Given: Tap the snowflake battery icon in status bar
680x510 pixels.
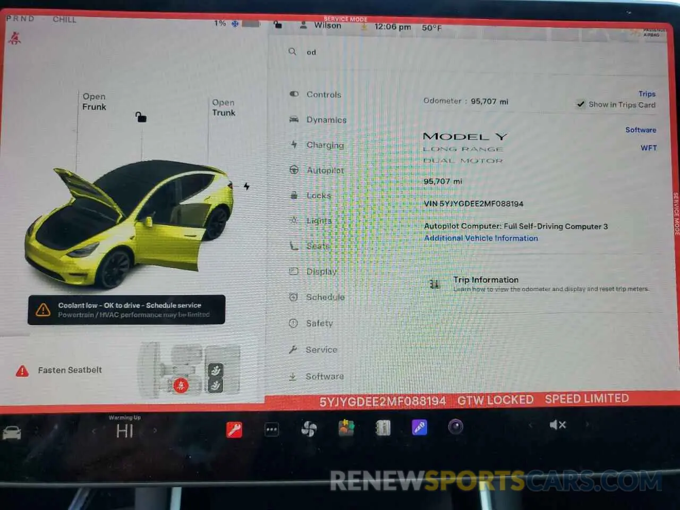Looking at the screenshot, I should 235,23.
